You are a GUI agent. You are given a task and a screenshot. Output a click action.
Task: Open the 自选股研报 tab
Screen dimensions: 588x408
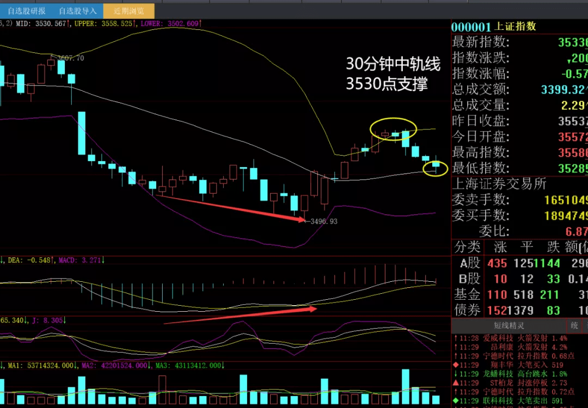26,10
